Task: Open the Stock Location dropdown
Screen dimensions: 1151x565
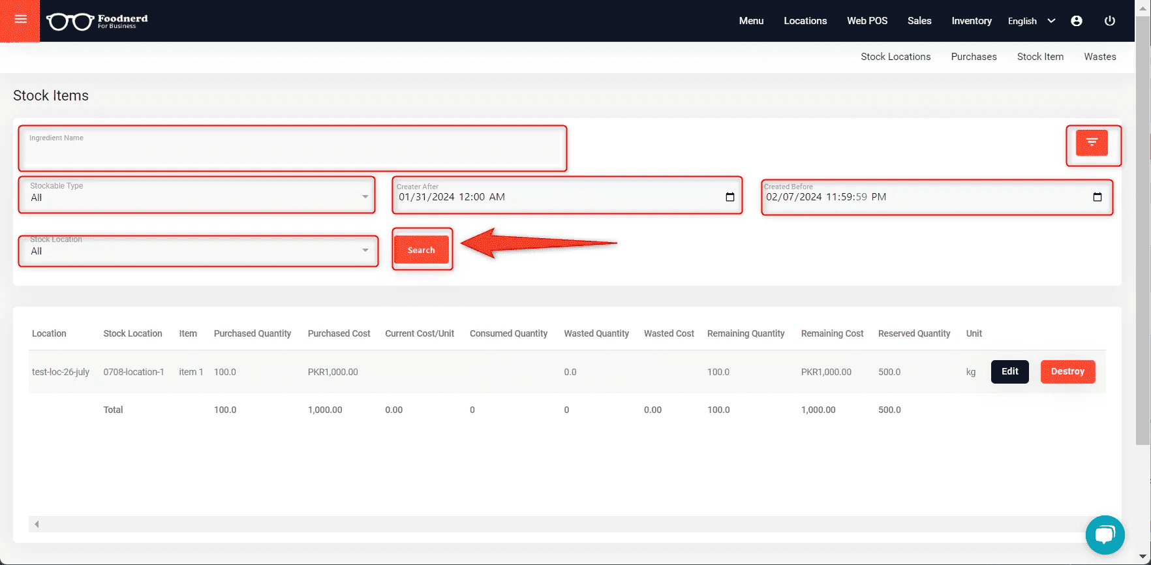Action: coord(198,251)
